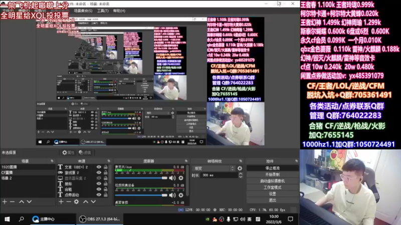This screenshot has width=401, height=225.
Task: Toggle visibility of 鼠标 source
Action: 99,183
